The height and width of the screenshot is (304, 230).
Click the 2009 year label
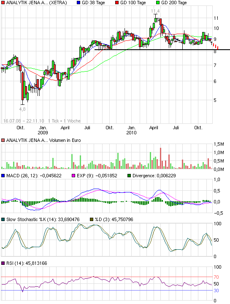[x=43, y=133]
